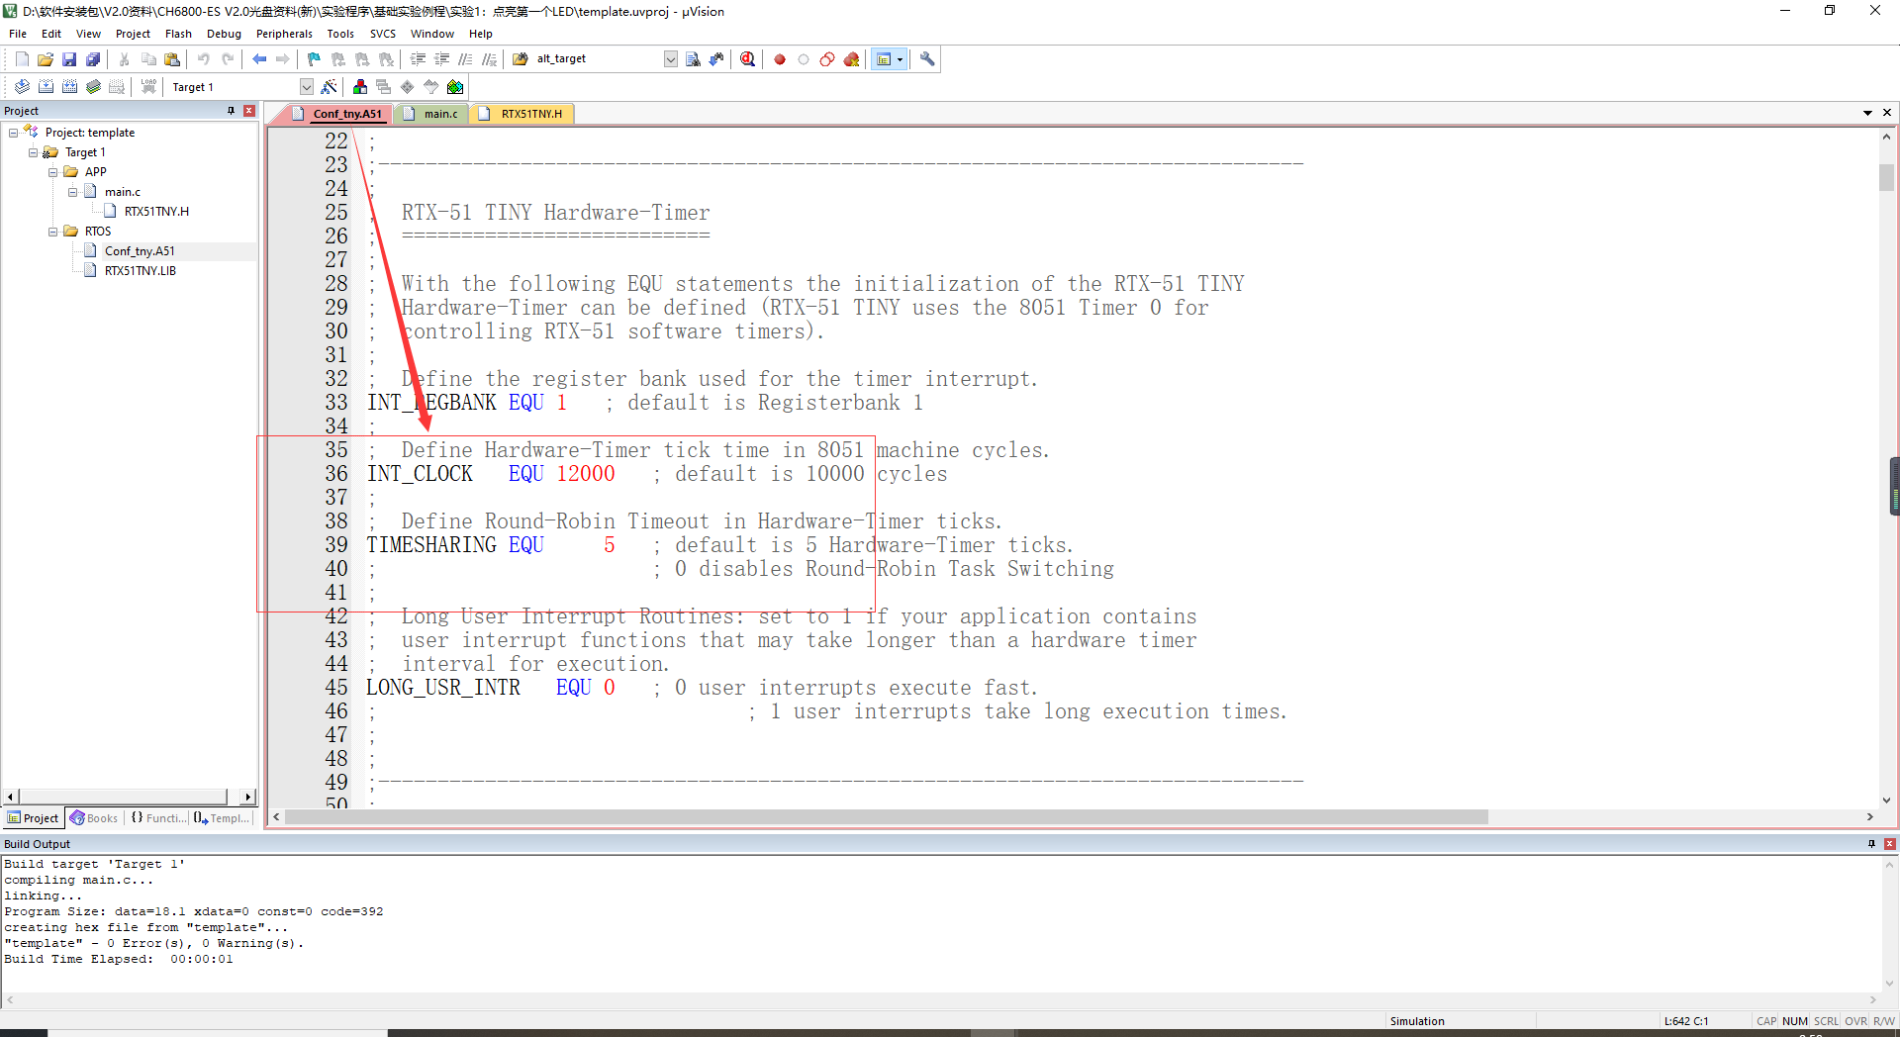The image size is (1900, 1037).
Task: Navigate backwards with blue left arrow
Action: [x=259, y=59]
